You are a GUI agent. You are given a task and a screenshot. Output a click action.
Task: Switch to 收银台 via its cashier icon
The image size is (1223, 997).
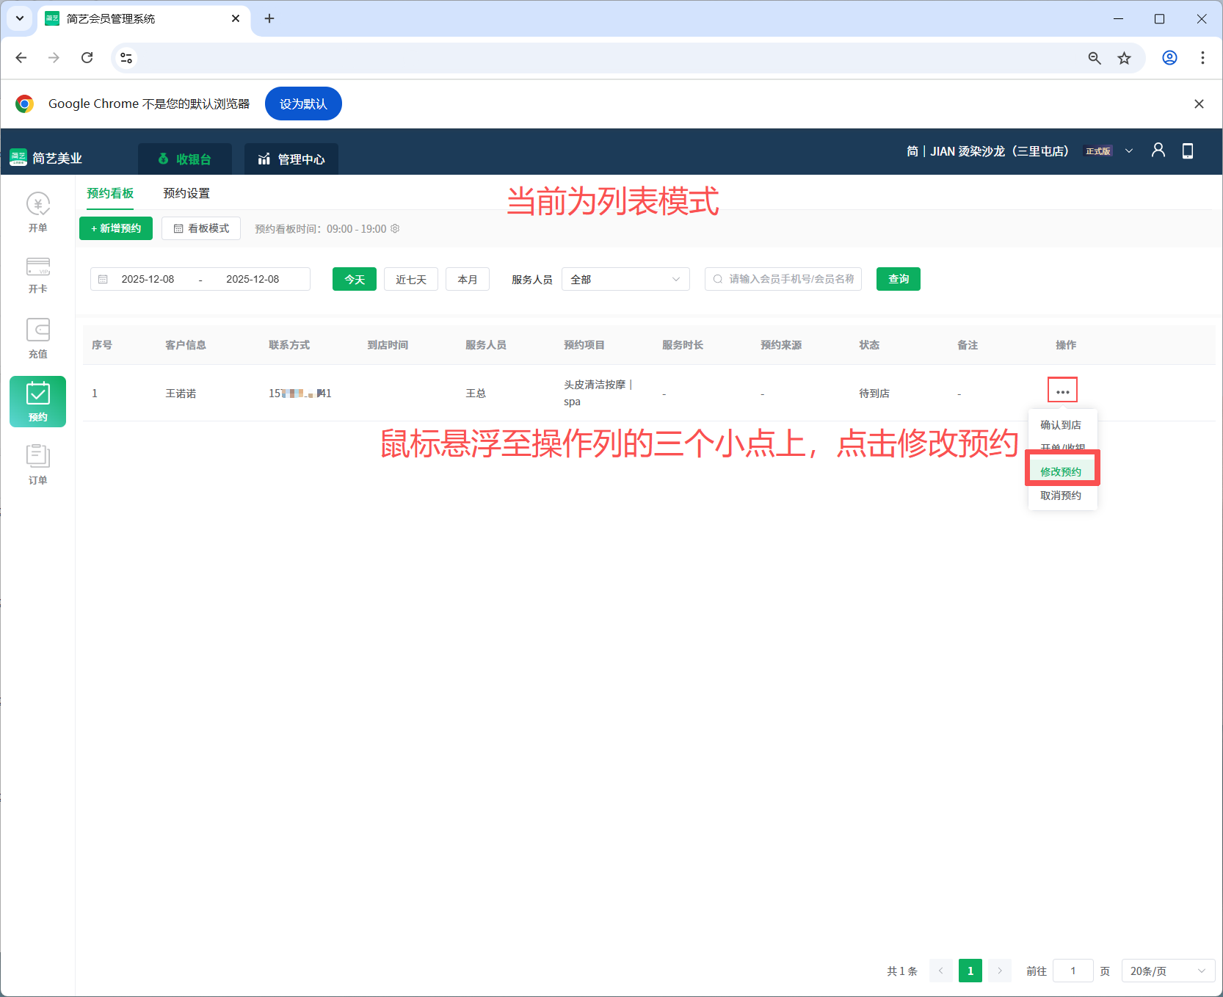click(163, 159)
